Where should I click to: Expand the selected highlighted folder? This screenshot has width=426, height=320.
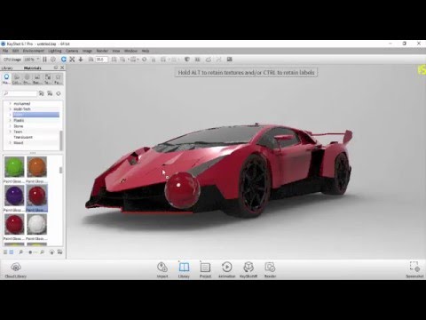click(11, 115)
